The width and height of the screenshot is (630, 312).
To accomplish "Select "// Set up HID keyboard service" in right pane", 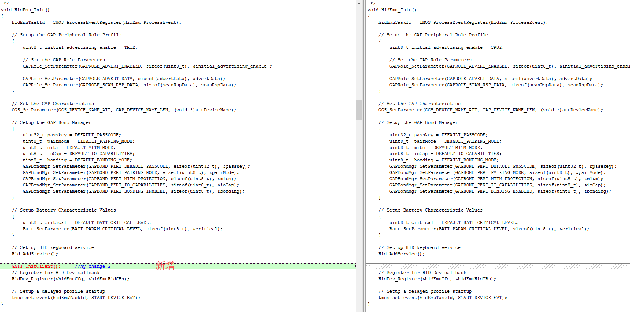I will pyautogui.click(x=419, y=247).
